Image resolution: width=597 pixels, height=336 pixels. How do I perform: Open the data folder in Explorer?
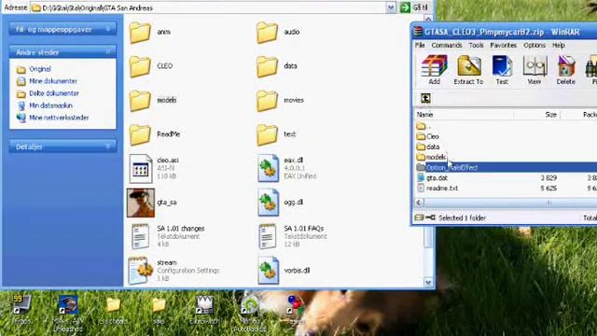277,66
